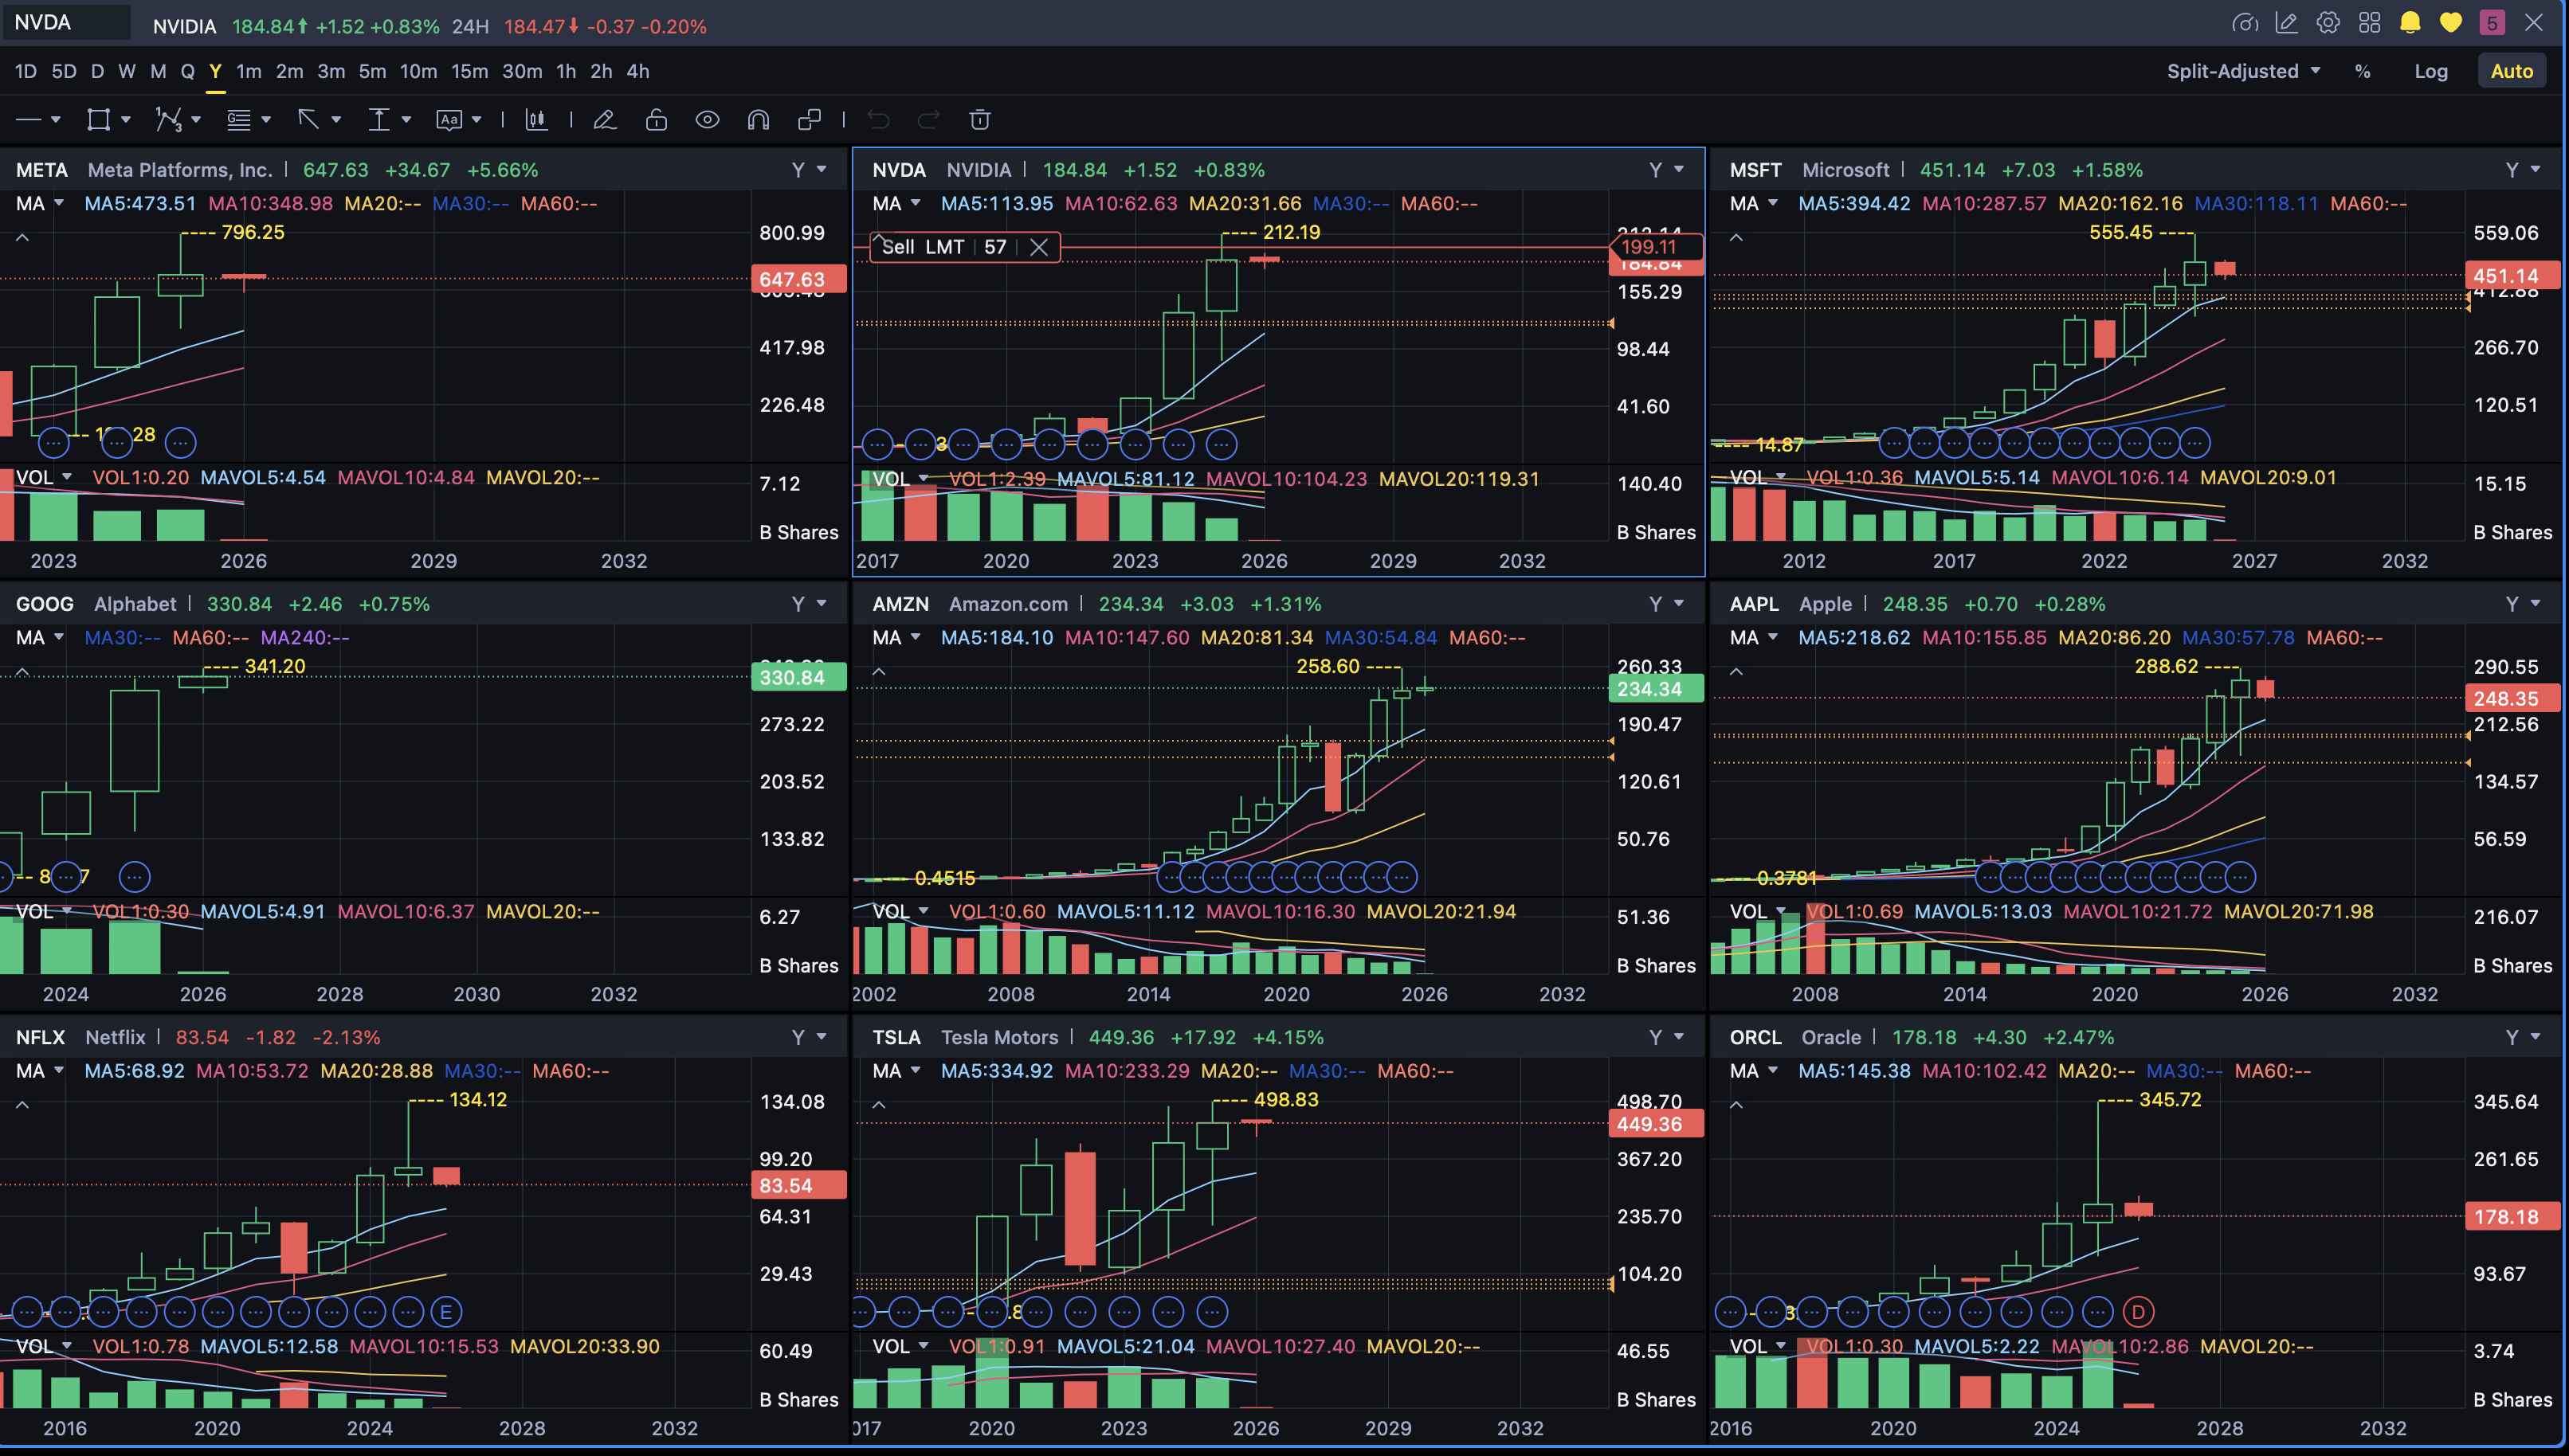
Task: Toggle percent scale mode
Action: click(2363, 71)
